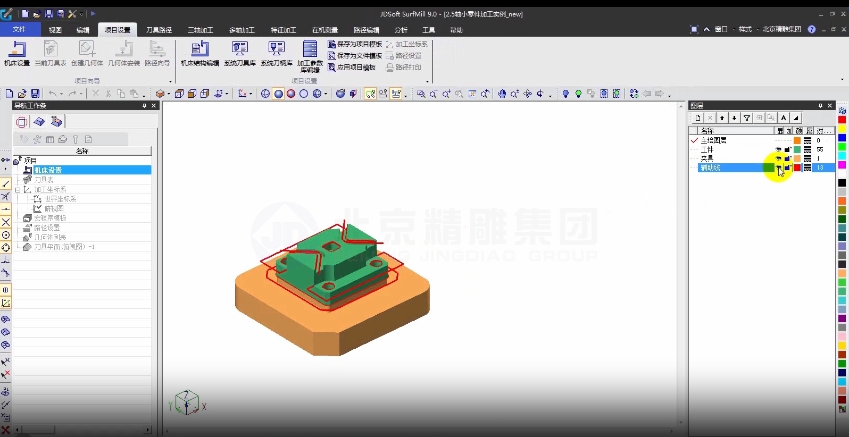Open the 文件 menu
Screen dimensions: 849x437
tap(20, 29)
